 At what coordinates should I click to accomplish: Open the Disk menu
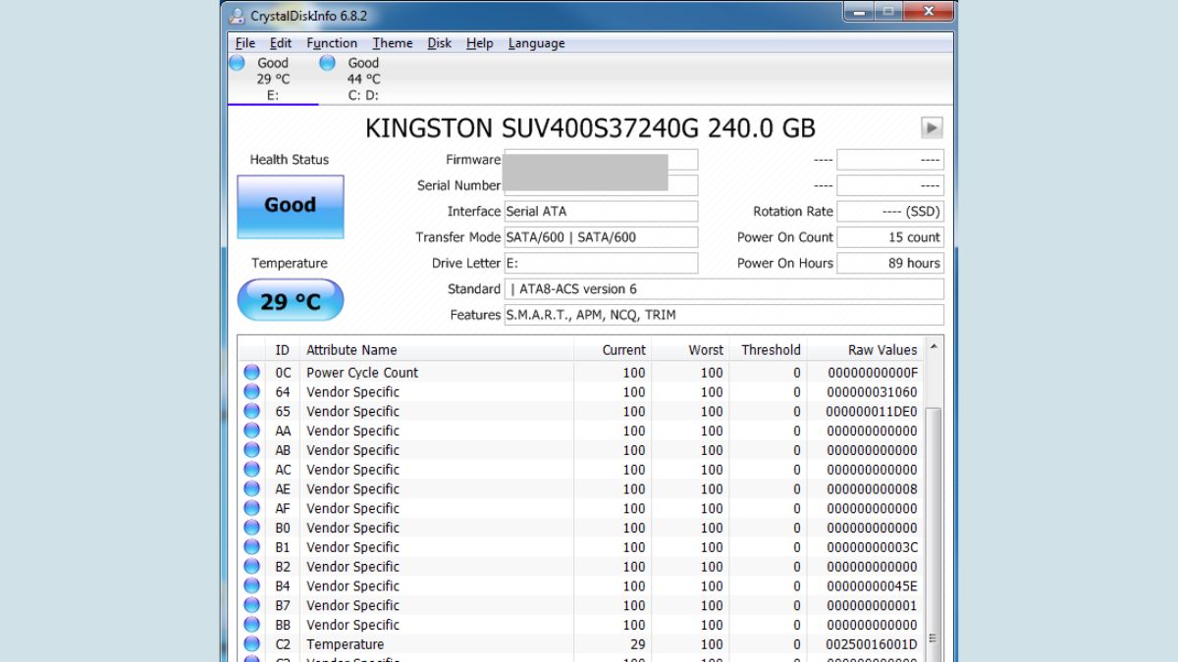pyautogui.click(x=440, y=43)
